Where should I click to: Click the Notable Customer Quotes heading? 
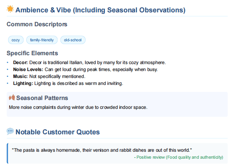[x=57, y=132]
